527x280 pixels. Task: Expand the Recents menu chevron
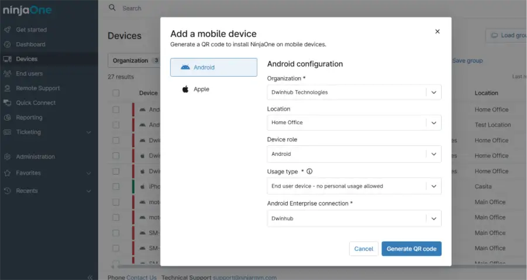(89, 191)
